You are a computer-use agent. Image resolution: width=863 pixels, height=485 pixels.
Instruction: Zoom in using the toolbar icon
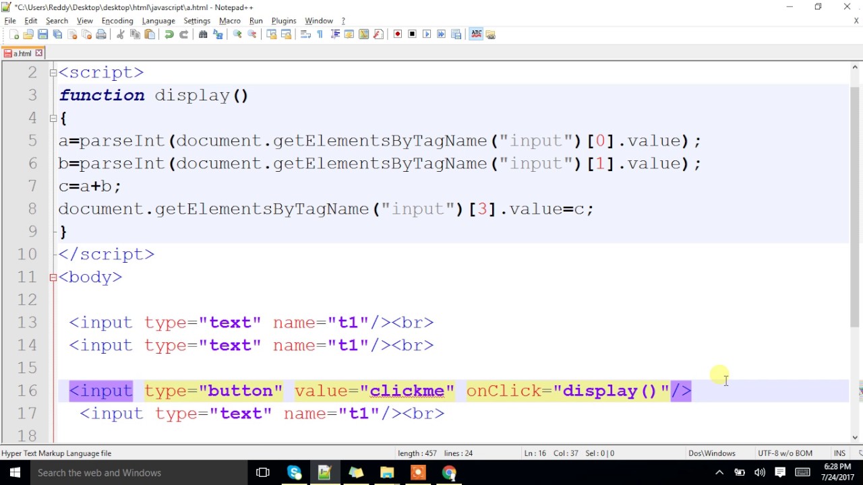tap(237, 34)
